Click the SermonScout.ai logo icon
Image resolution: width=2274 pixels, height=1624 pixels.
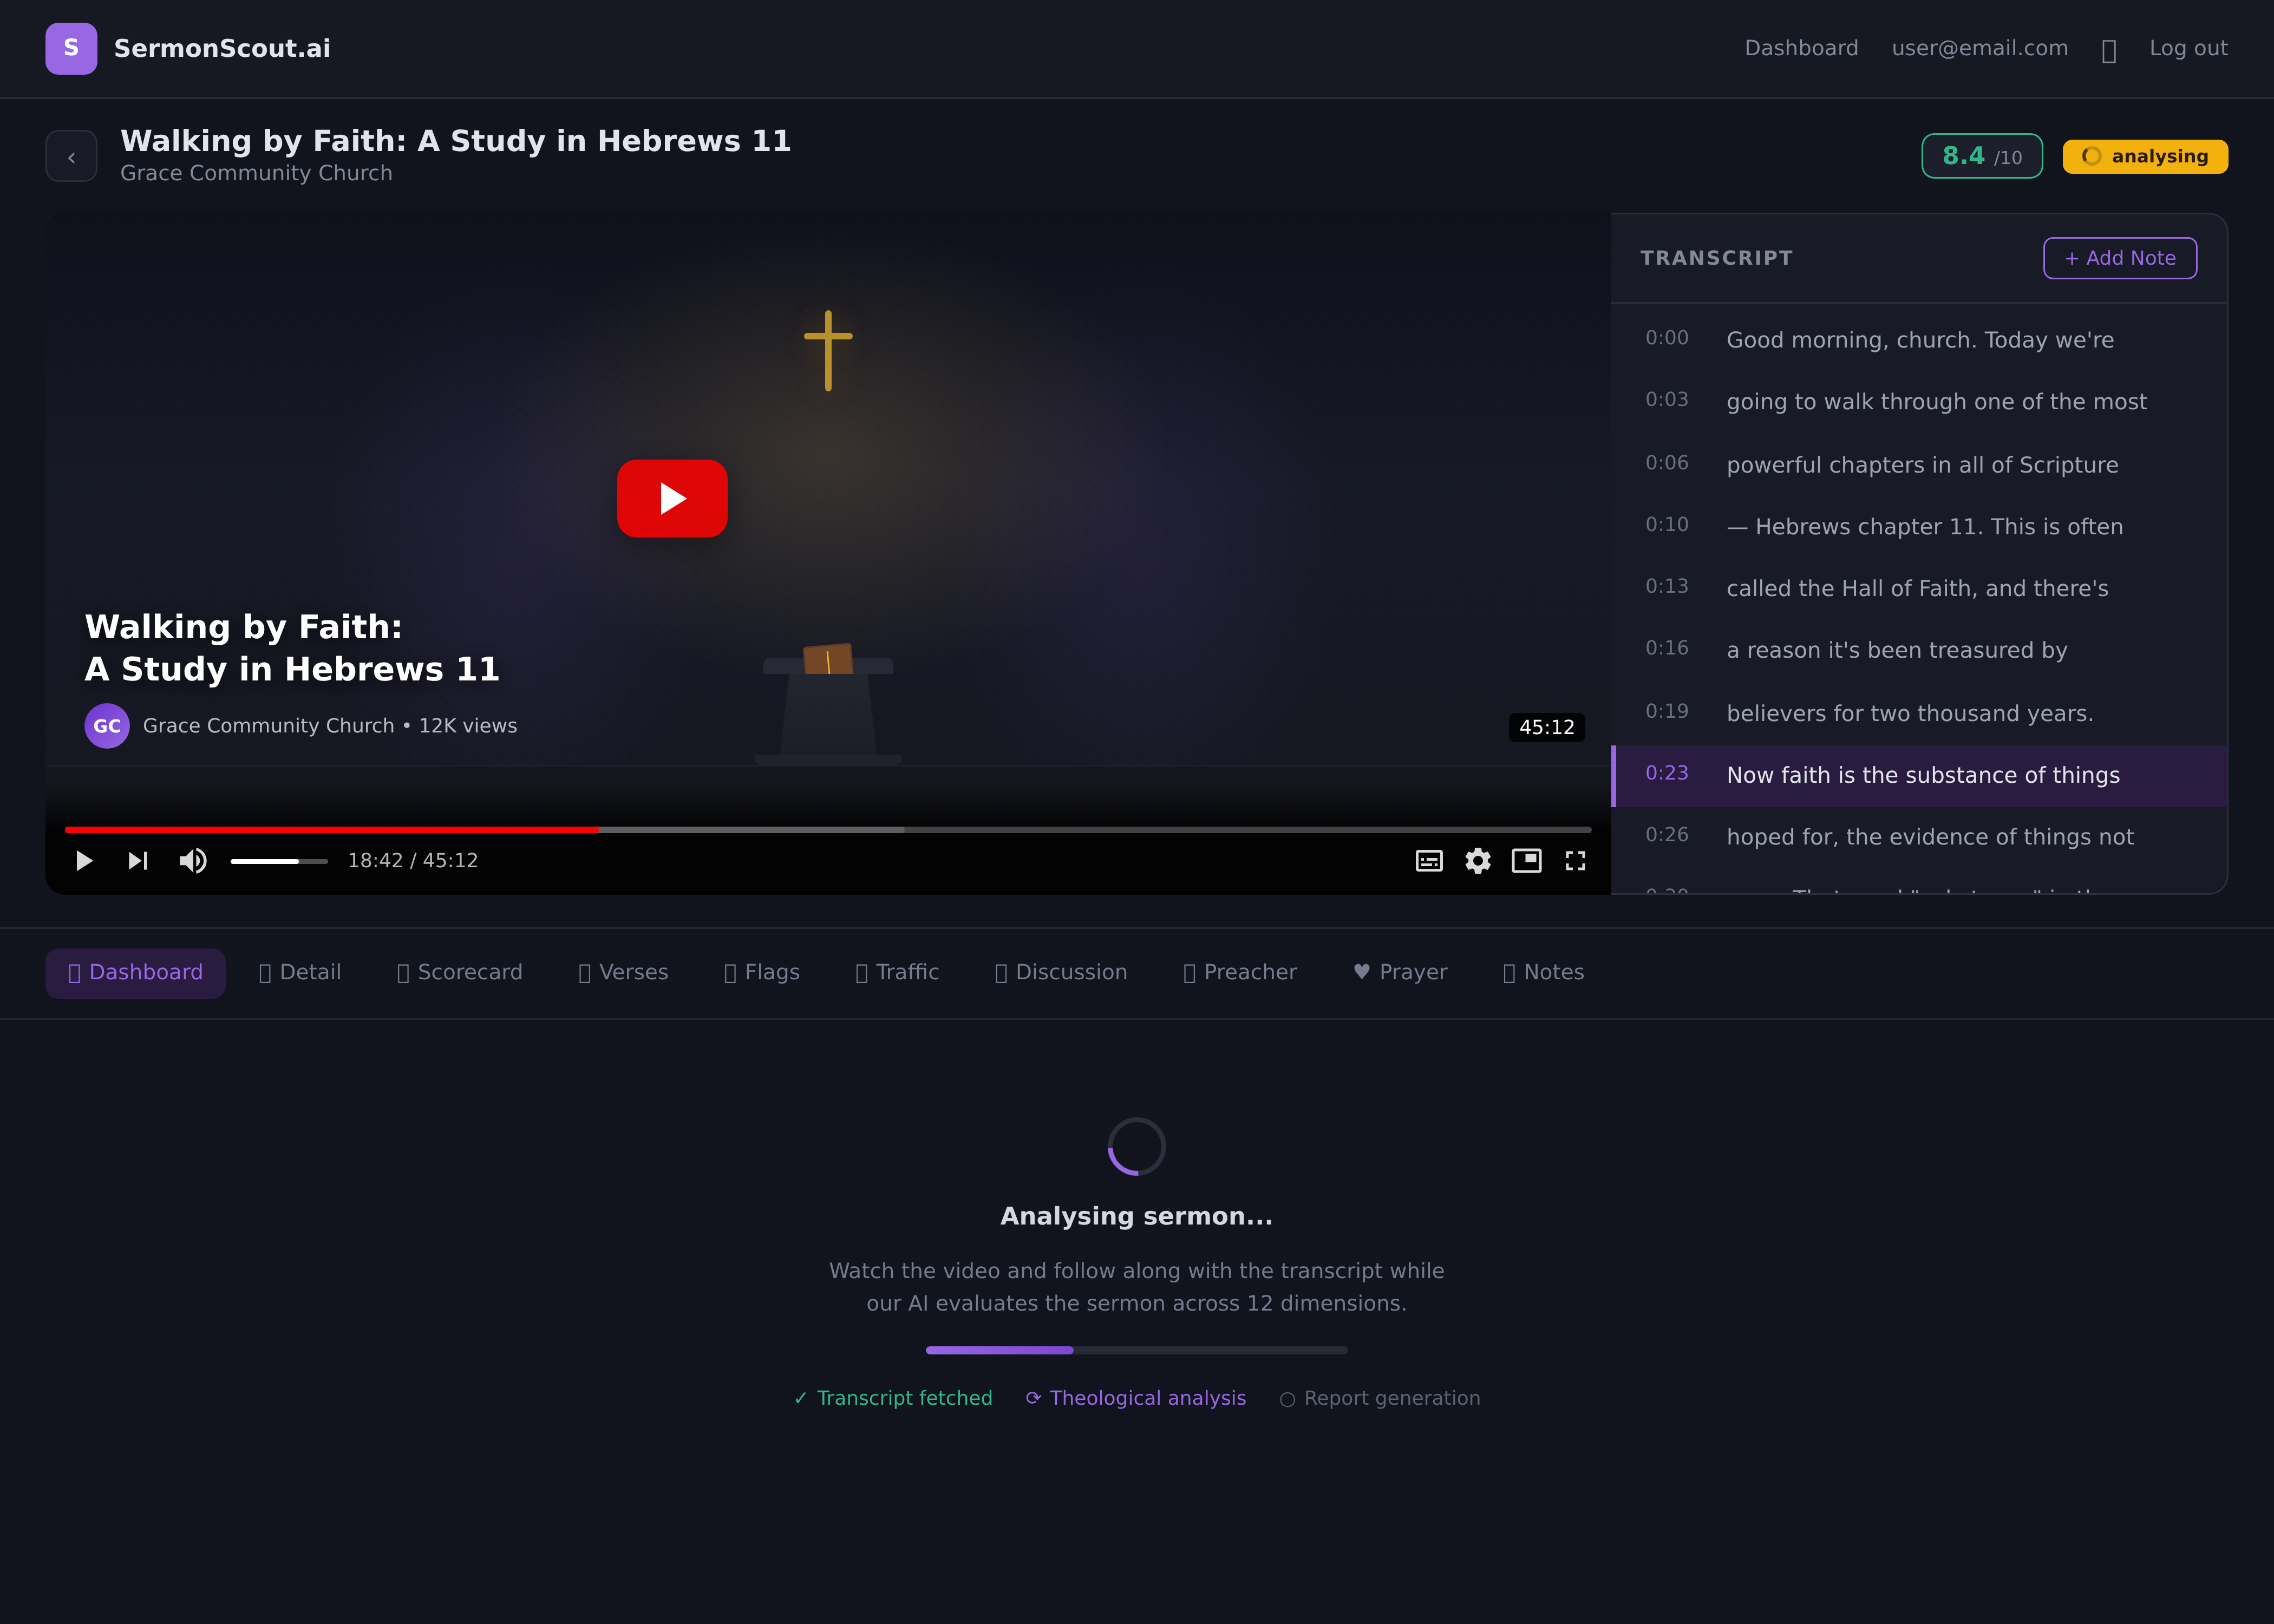tap(70, 48)
